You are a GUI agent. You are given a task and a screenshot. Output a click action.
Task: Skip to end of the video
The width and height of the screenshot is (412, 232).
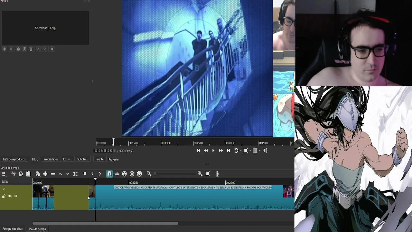point(229,150)
